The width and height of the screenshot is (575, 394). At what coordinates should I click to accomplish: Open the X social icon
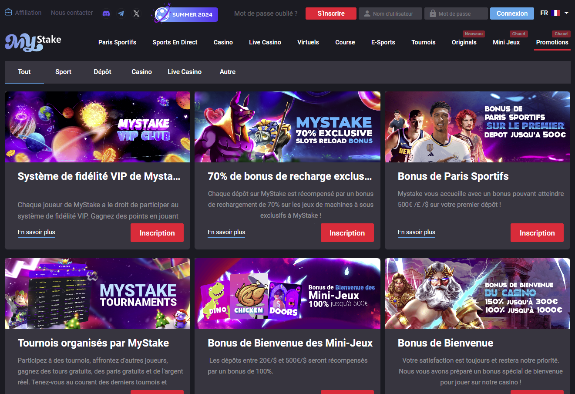pyautogui.click(x=136, y=13)
